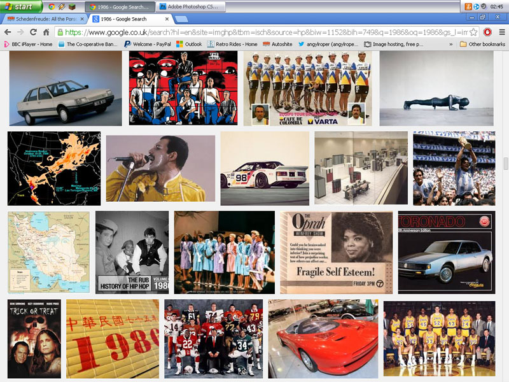The width and height of the screenshot is (509, 382).
Task: Open the push-up sculpture image
Action: pos(436,88)
